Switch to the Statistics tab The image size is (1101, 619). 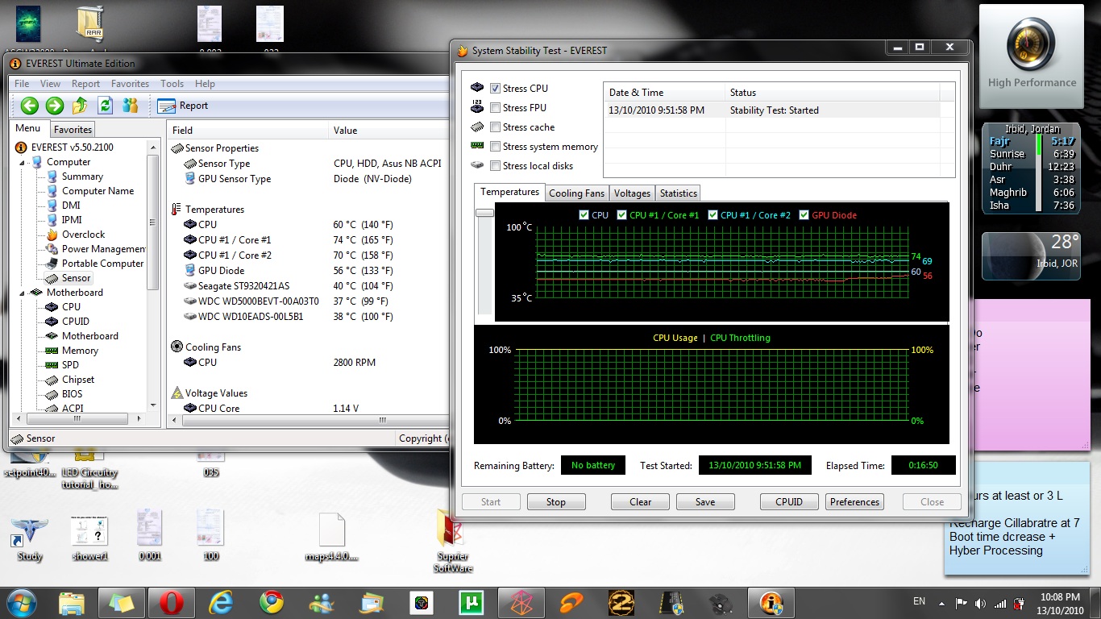pos(678,193)
